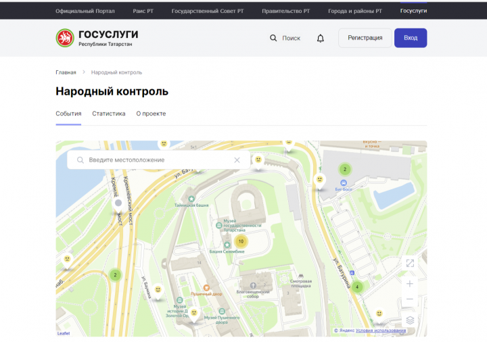
Task: Open Условия использования link
Action: (x=381, y=331)
